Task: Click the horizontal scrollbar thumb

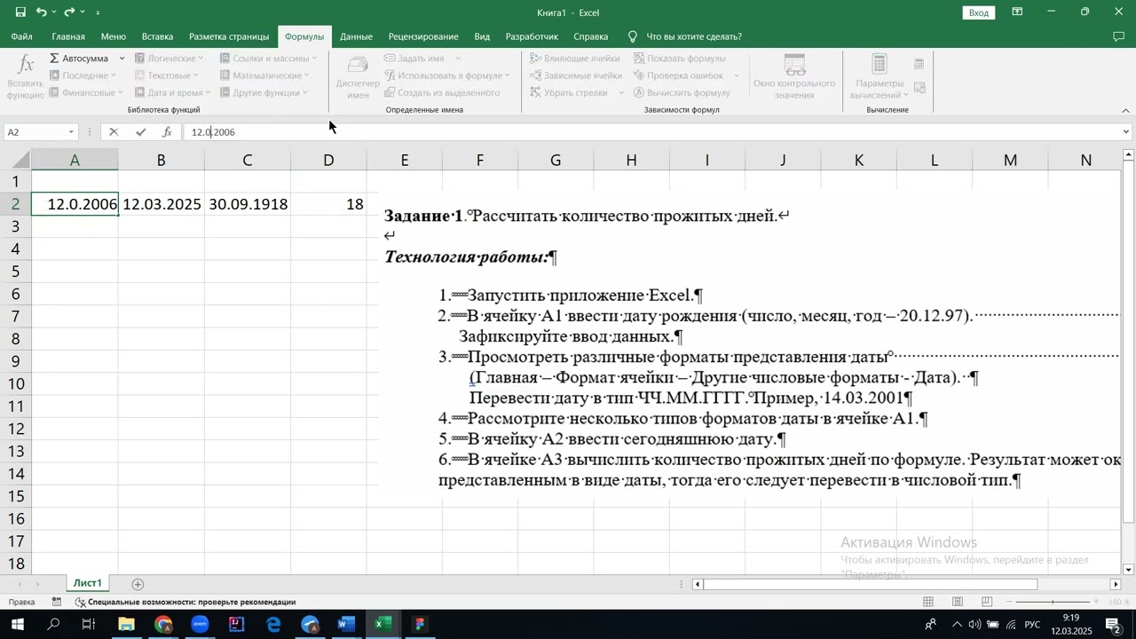Action: [871, 584]
